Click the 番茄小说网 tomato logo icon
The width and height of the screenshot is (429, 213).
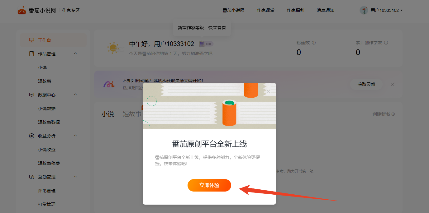tap(21, 10)
